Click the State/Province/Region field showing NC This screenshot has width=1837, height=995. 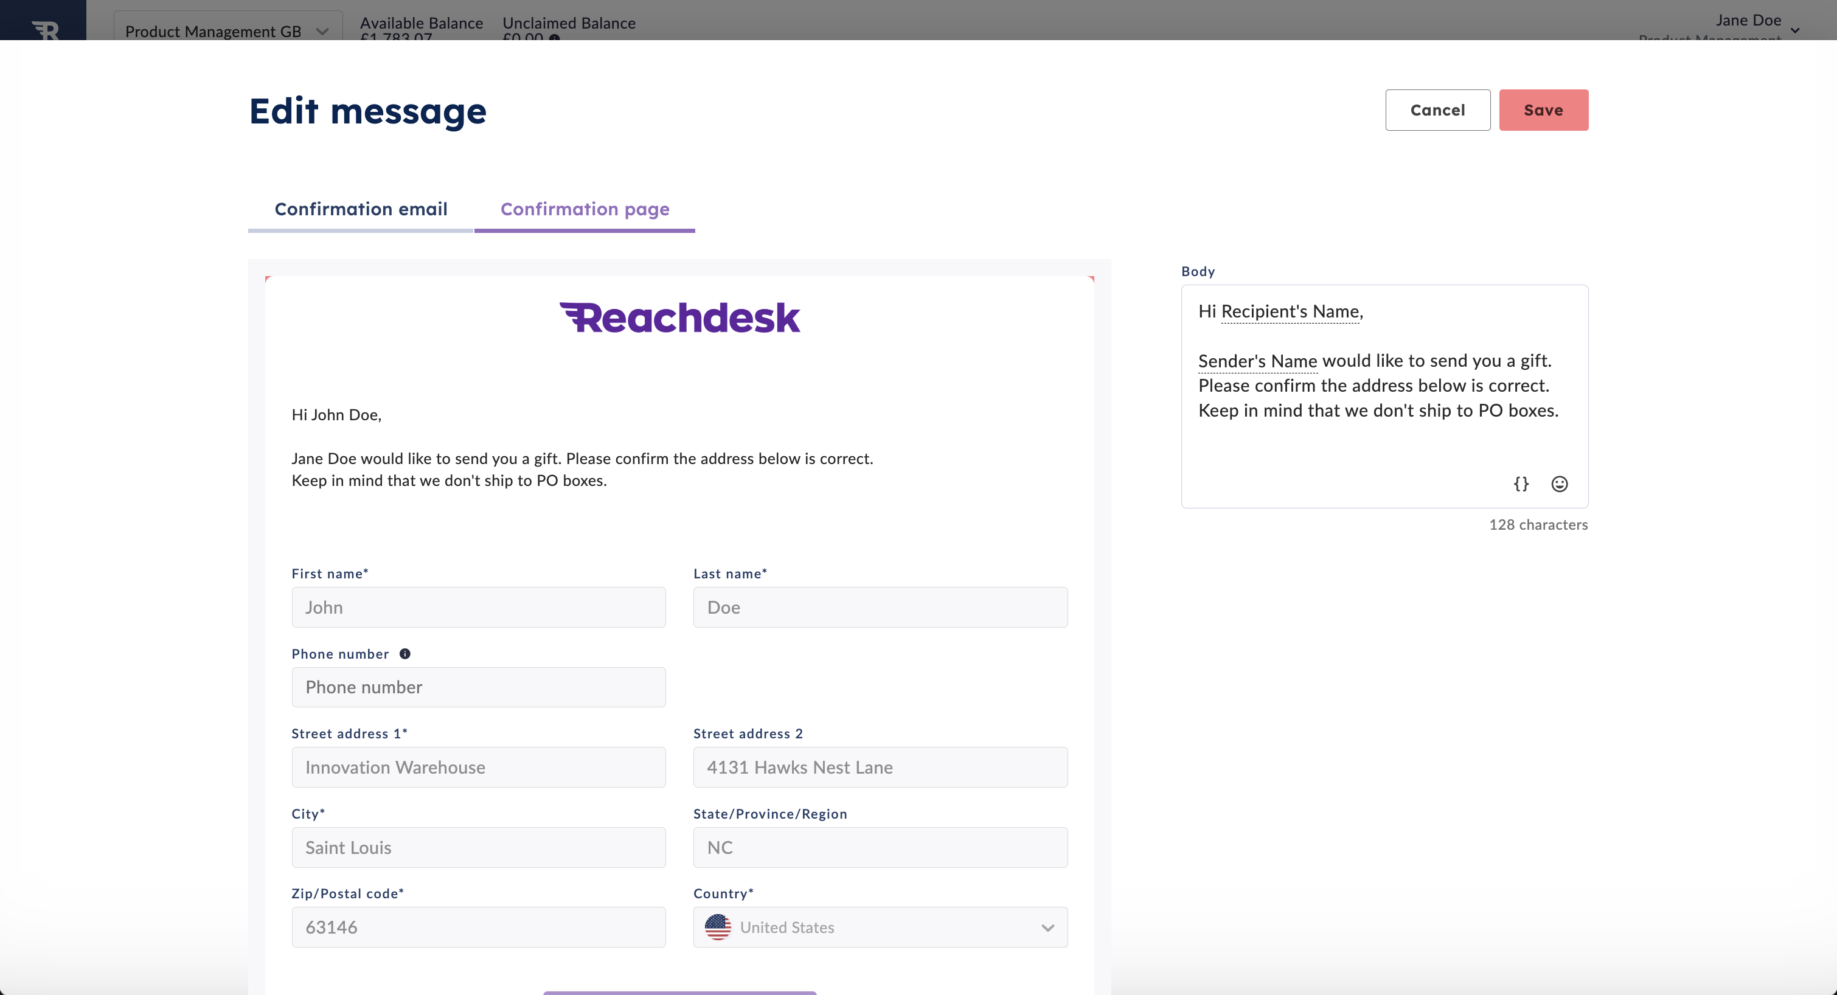[x=880, y=847]
